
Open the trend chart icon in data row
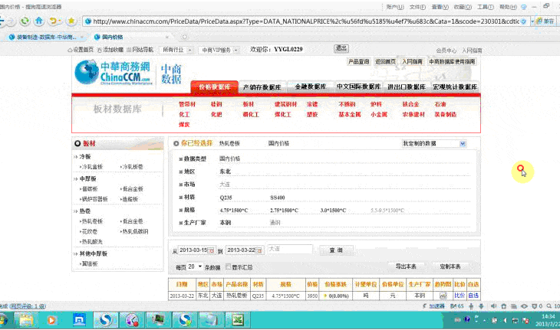[443, 295]
